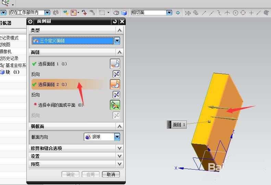Image resolution: width=271 pixels, height=185 pixels.
Task: Click the 取消 button
Action: (x=111, y=174)
